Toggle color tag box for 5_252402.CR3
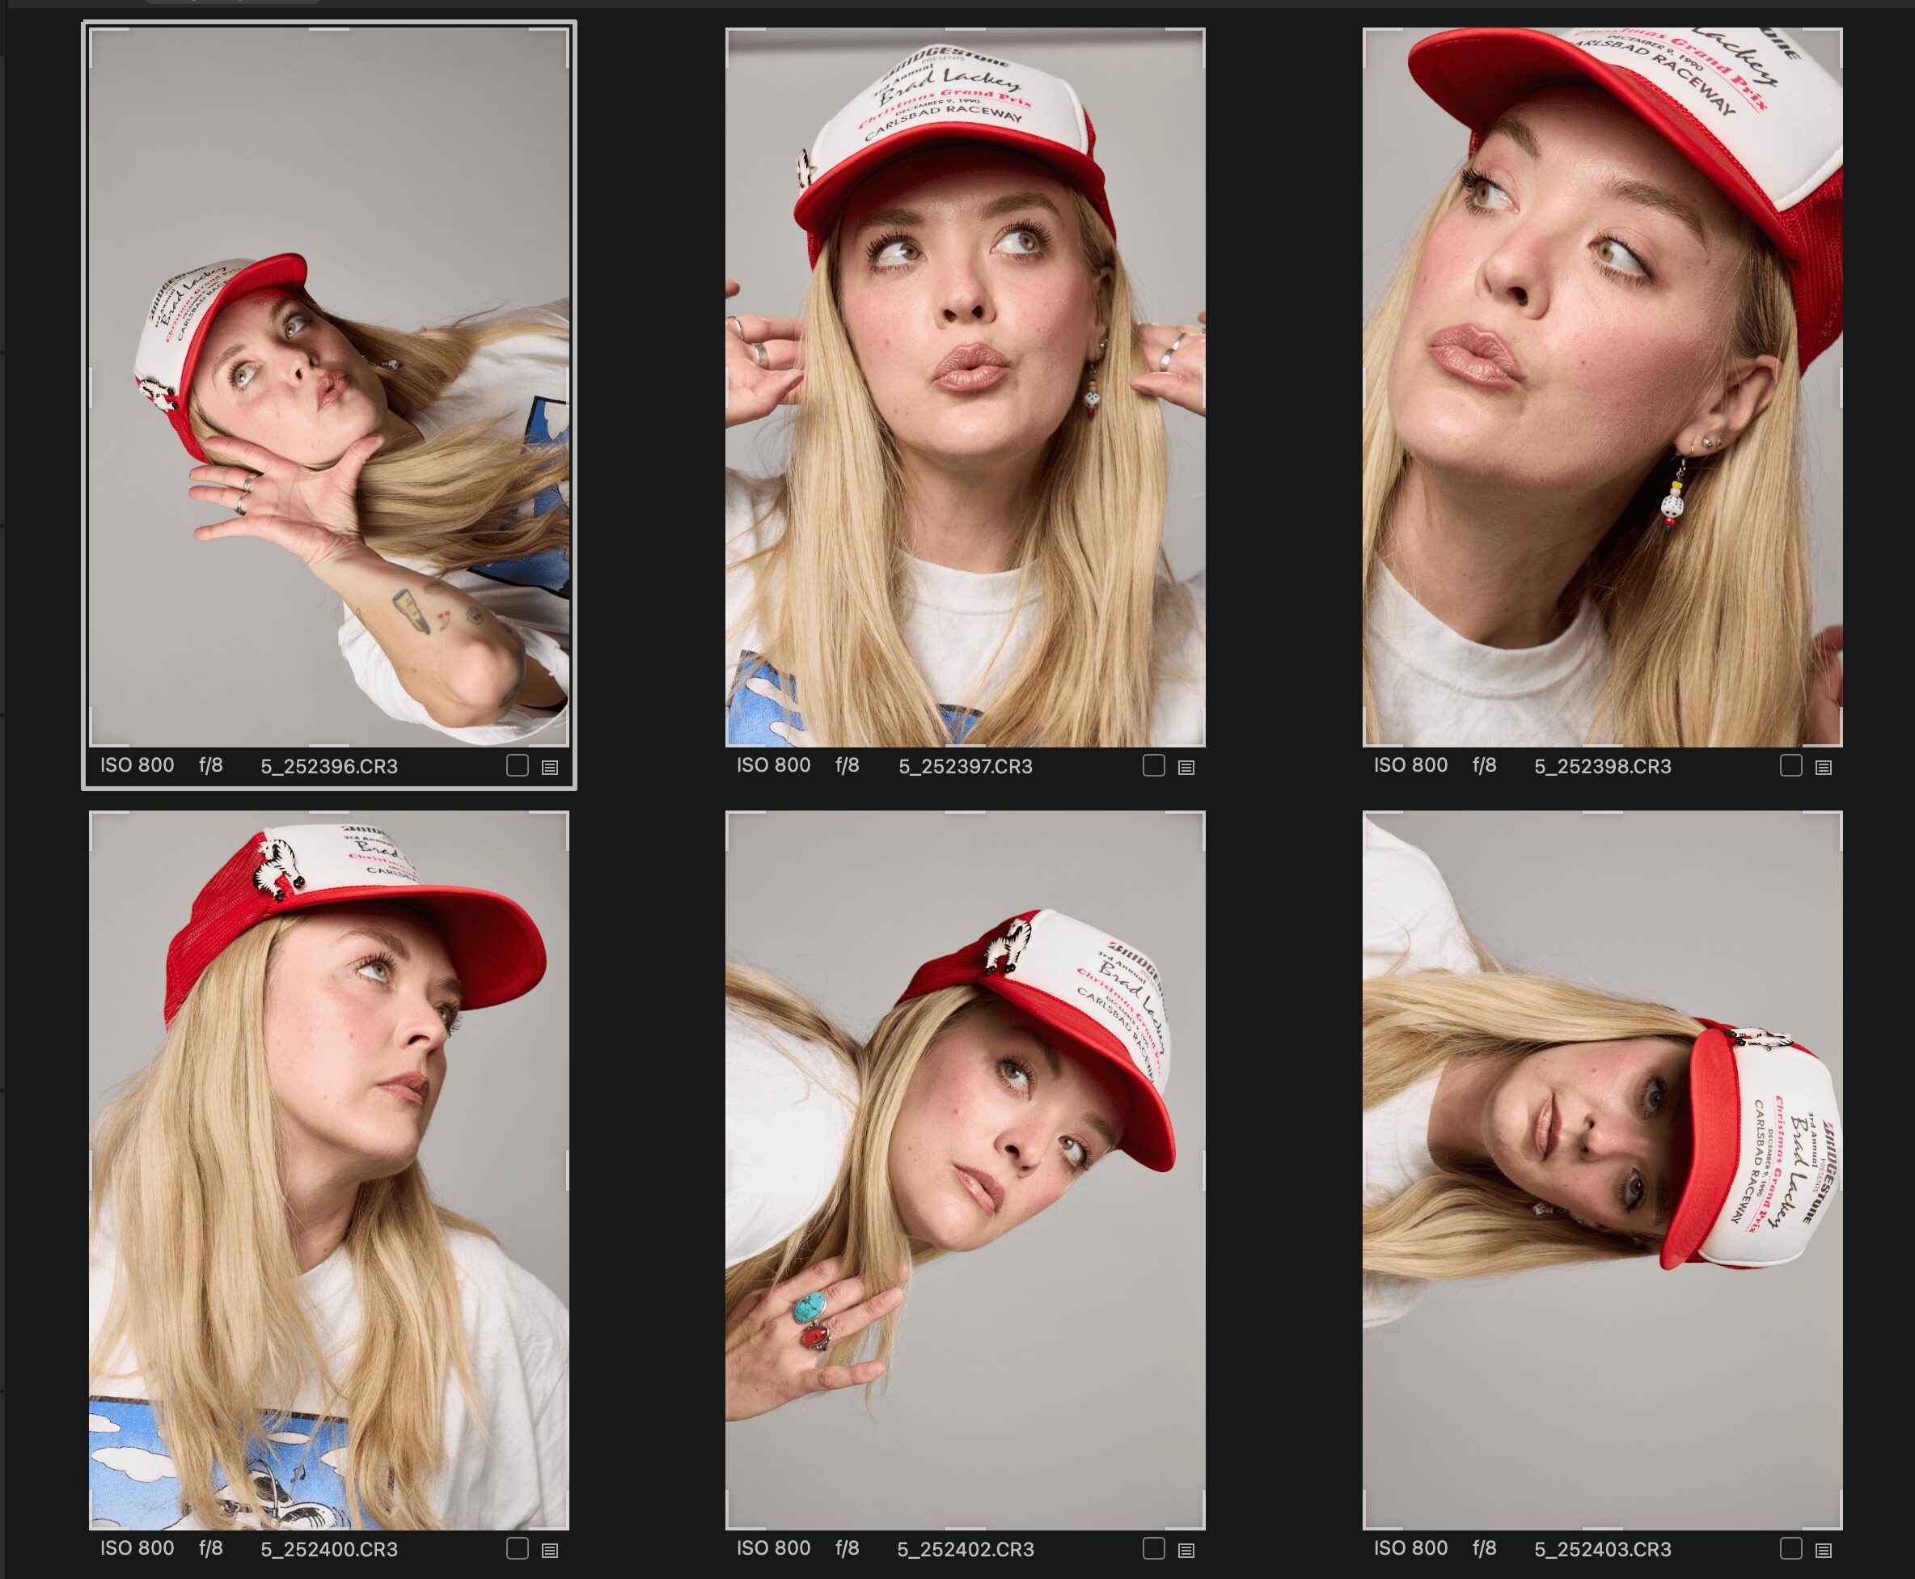The image size is (1915, 1579). coord(1154,1549)
